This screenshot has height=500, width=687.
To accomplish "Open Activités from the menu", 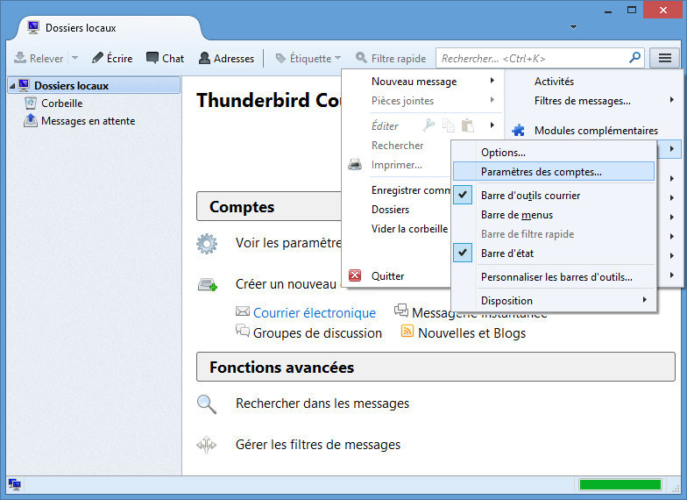I will point(554,82).
